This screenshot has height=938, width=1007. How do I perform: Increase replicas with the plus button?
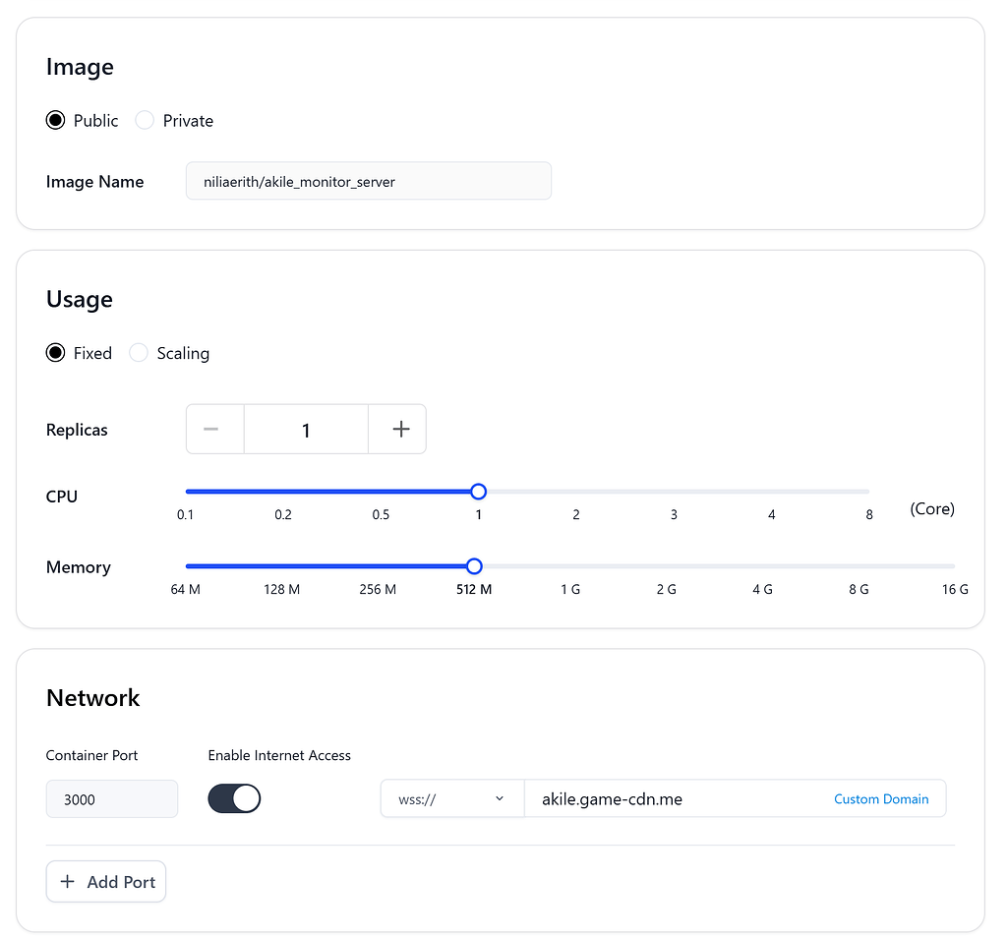point(397,429)
